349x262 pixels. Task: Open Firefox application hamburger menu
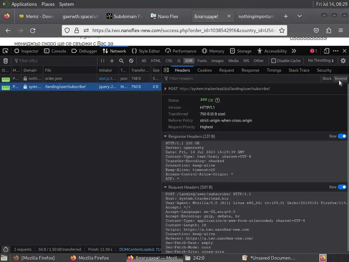coord(340,30)
